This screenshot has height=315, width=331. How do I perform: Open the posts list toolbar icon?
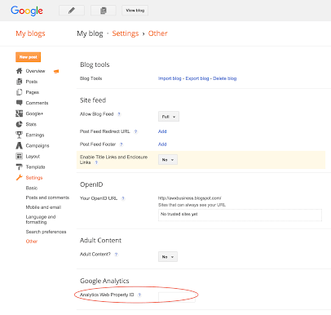[104, 11]
